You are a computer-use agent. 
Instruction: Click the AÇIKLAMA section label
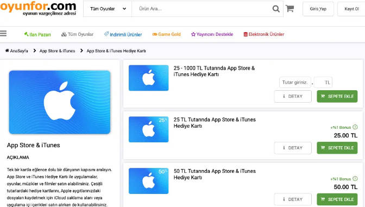click(18, 158)
